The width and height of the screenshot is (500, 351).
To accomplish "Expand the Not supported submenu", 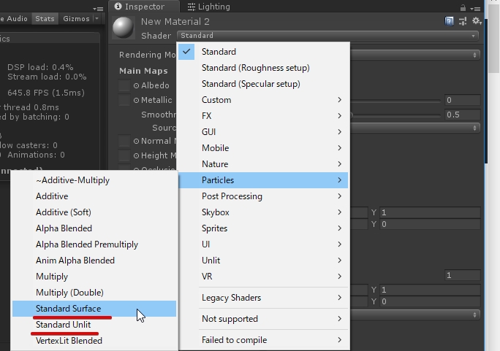I will pos(263,319).
